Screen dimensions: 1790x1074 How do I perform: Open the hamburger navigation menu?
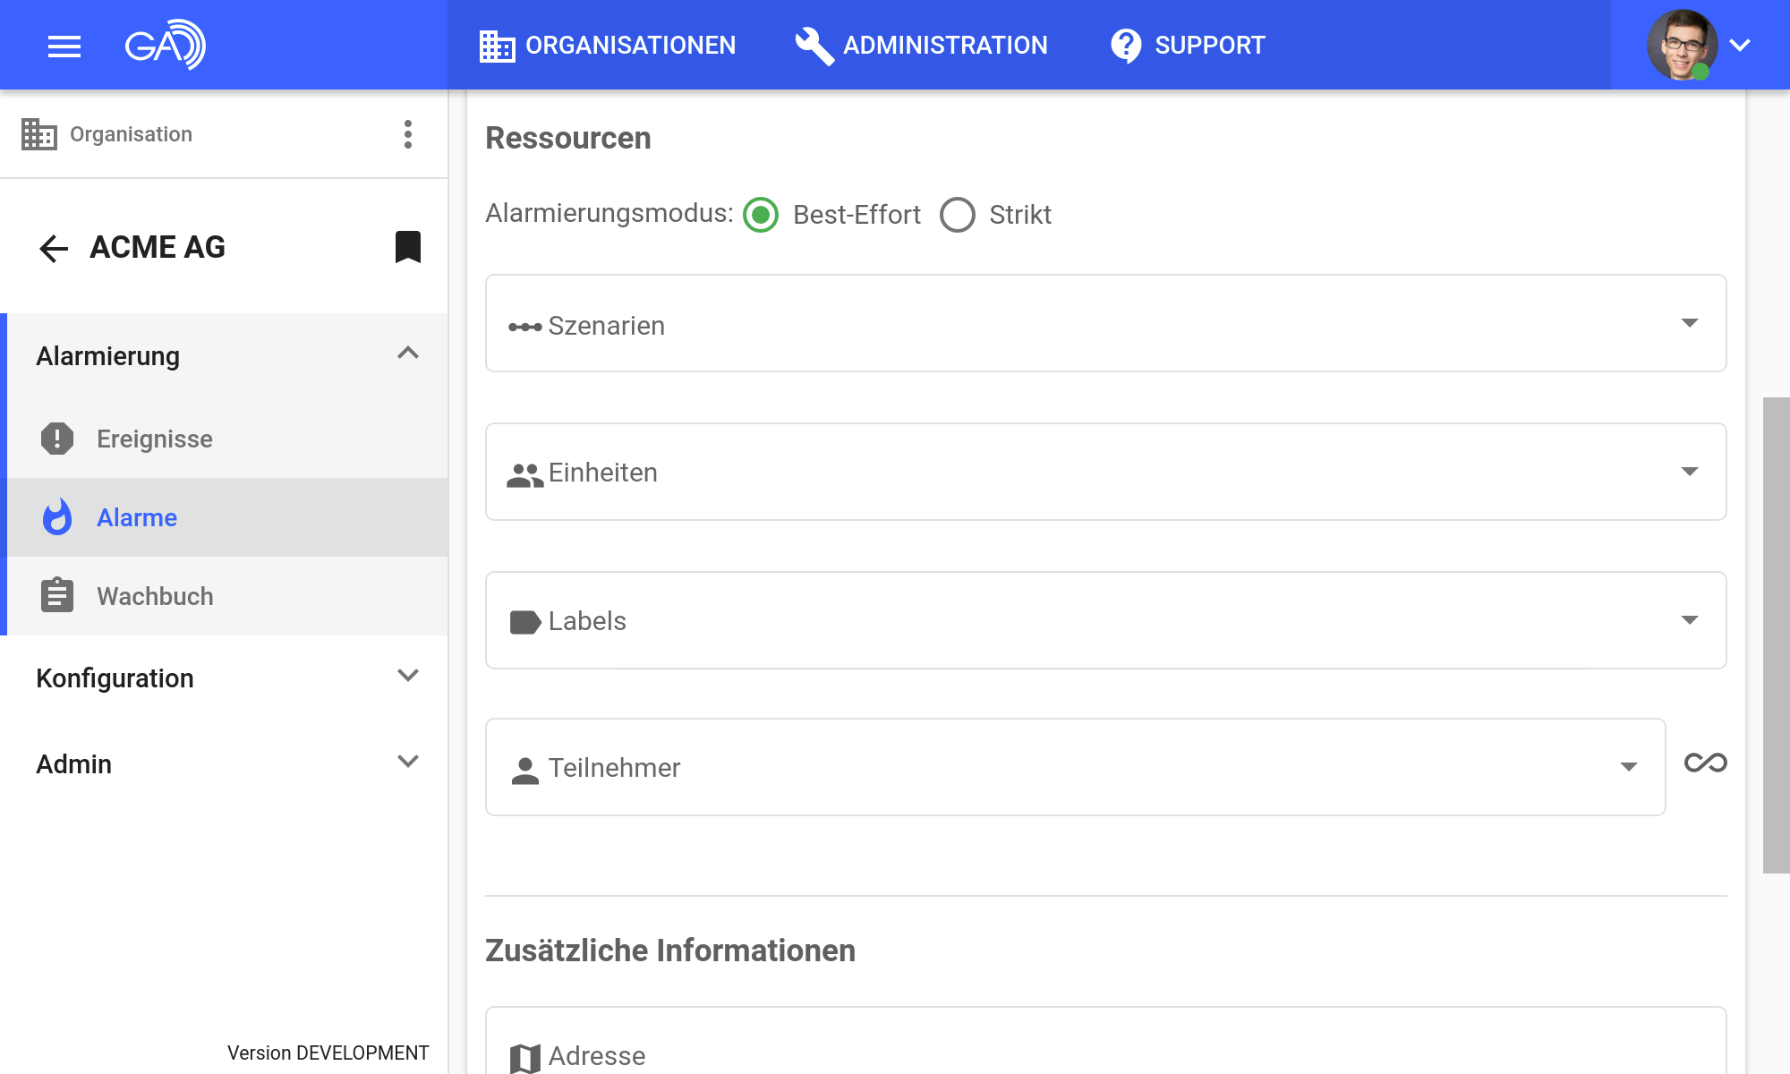[64, 46]
